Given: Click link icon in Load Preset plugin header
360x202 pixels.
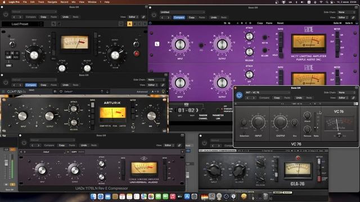Looking at the screenshot, I should click(x=143, y=17).
